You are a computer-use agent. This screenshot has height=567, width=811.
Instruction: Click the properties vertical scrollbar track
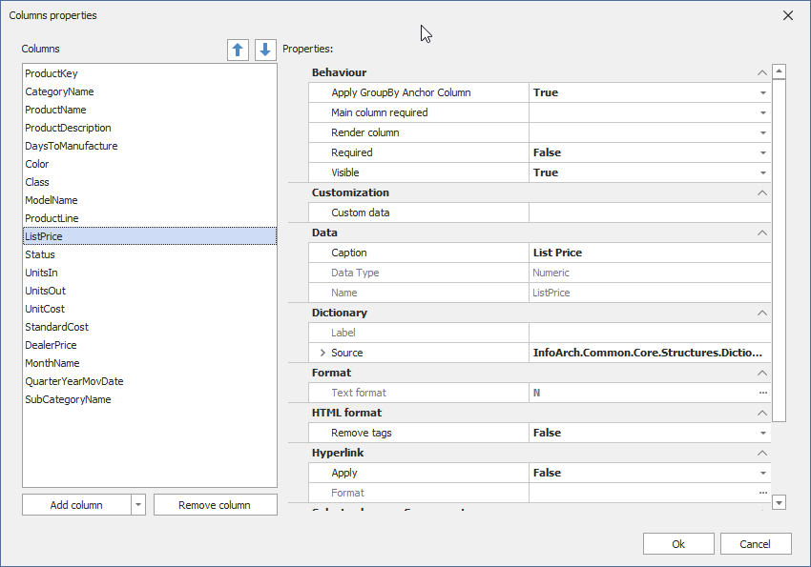(779, 457)
